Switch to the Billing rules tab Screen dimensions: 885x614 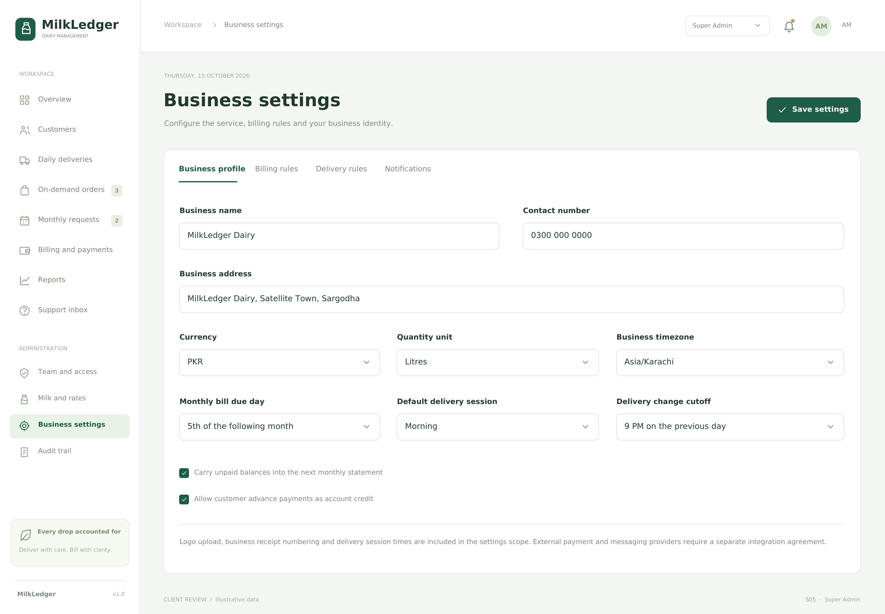(x=277, y=169)
